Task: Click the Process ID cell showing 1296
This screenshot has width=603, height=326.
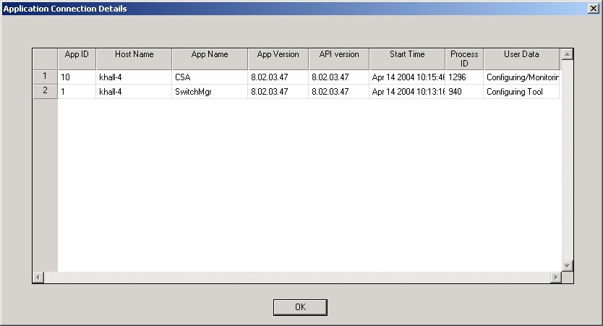Action: pos(464,77)
